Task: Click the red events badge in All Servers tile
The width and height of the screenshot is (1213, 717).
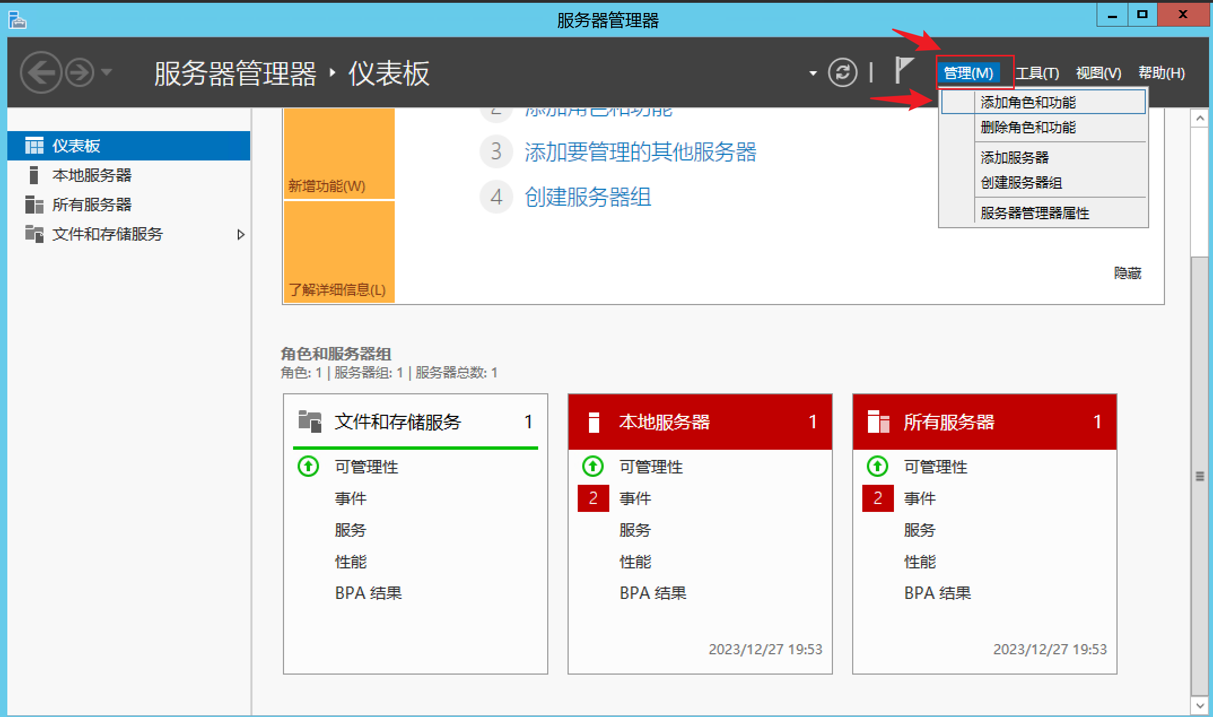Action: pyautogui.click(x=878, y=498)
